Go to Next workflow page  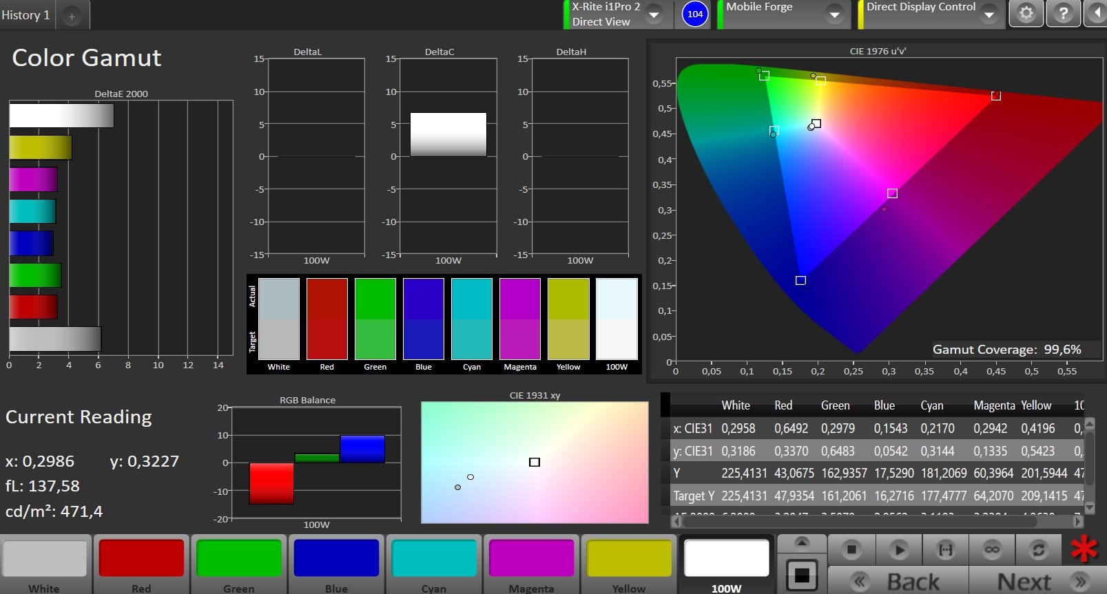(1037, 582)
